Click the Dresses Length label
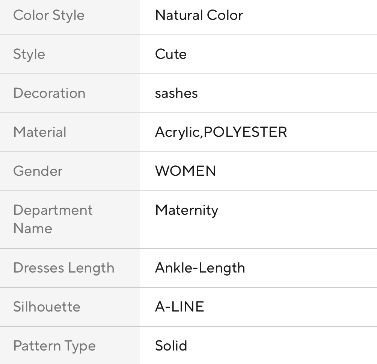This screenshot has width=377, height=364. point(63,268)
